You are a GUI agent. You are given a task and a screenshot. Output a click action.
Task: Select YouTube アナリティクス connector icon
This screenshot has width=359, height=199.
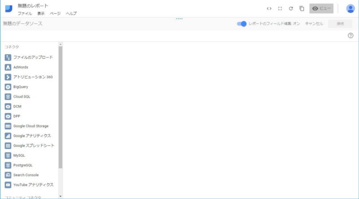click(x=8, y=185)
